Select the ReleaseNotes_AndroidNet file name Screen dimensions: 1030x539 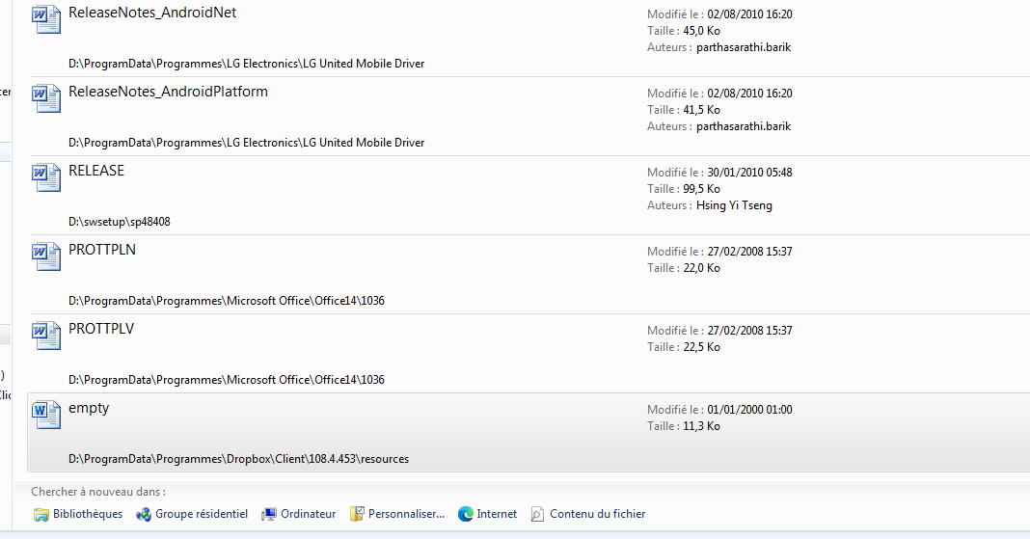click(x=152, y=13)
